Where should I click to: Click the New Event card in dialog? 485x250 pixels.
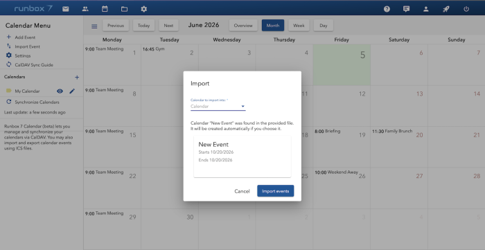point(242,157)
